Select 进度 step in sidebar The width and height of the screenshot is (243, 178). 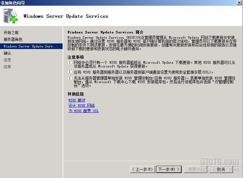point(7,60)
